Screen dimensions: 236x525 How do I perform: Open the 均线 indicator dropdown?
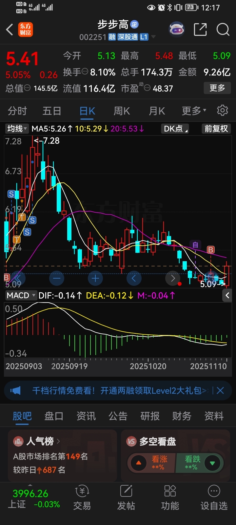click(x=17, y=129)
